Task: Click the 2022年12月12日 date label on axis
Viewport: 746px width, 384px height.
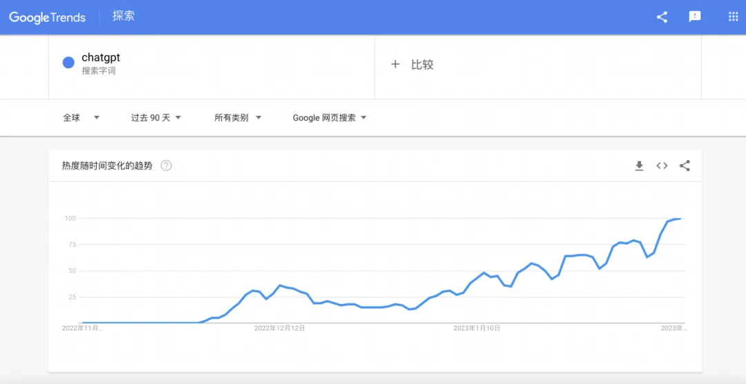Action: (x=279, y=328)
